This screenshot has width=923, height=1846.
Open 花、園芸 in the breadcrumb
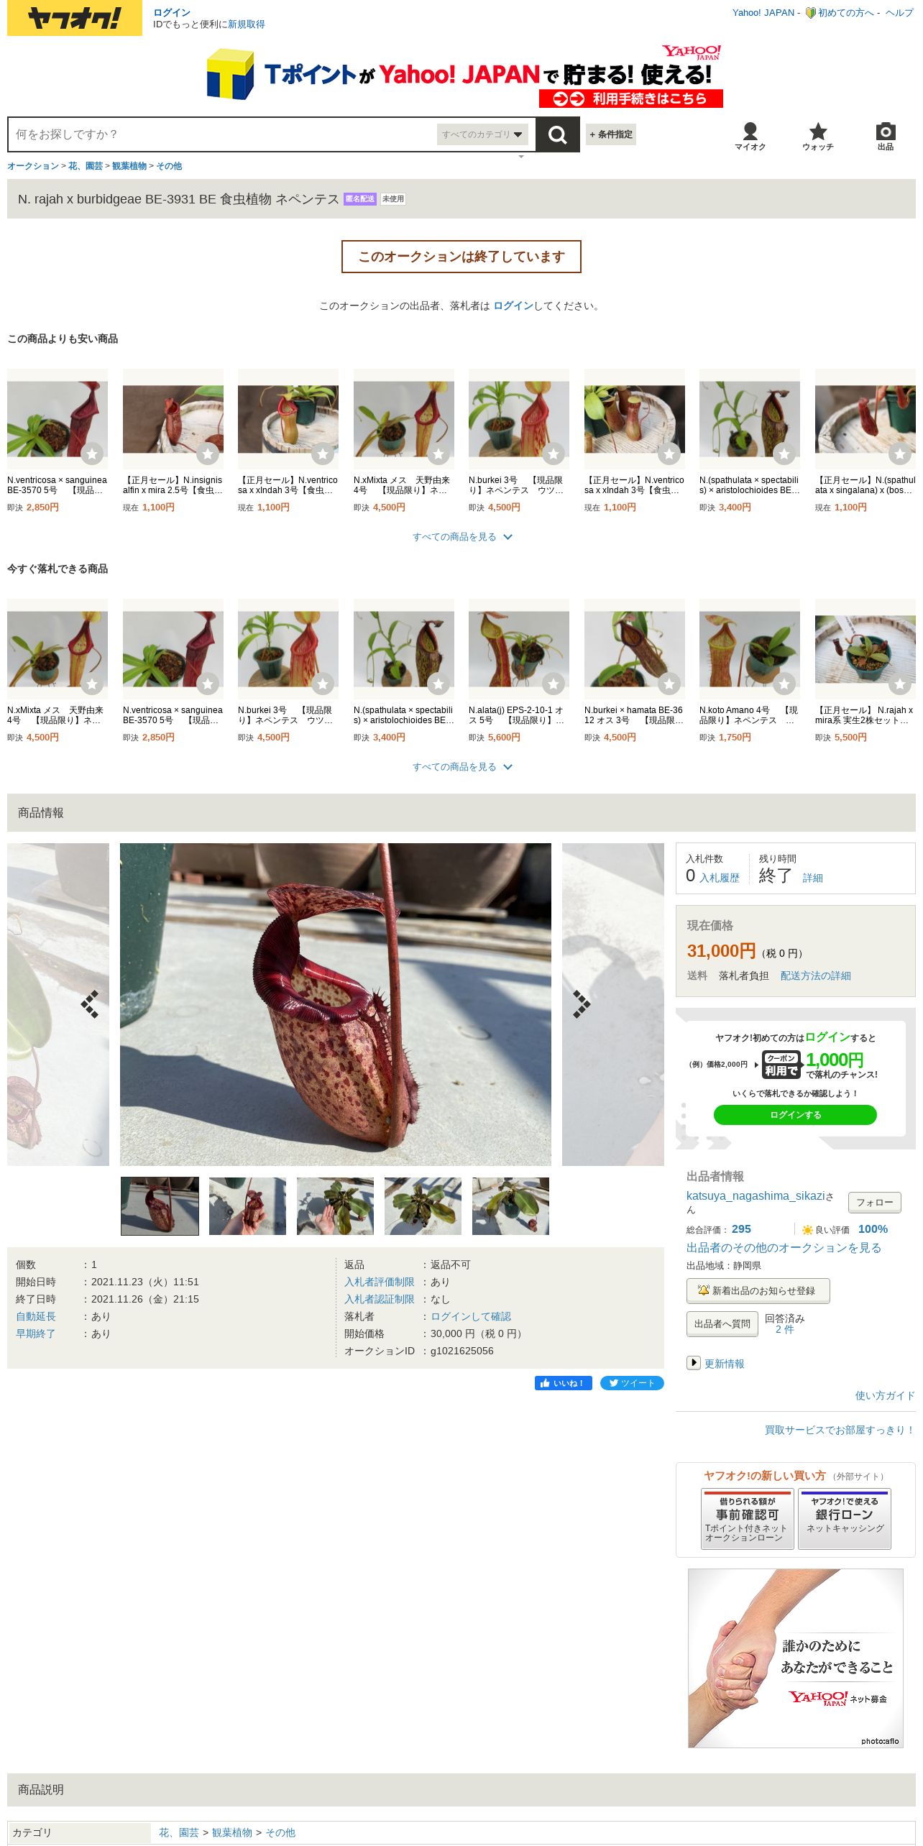click(86, 166)
